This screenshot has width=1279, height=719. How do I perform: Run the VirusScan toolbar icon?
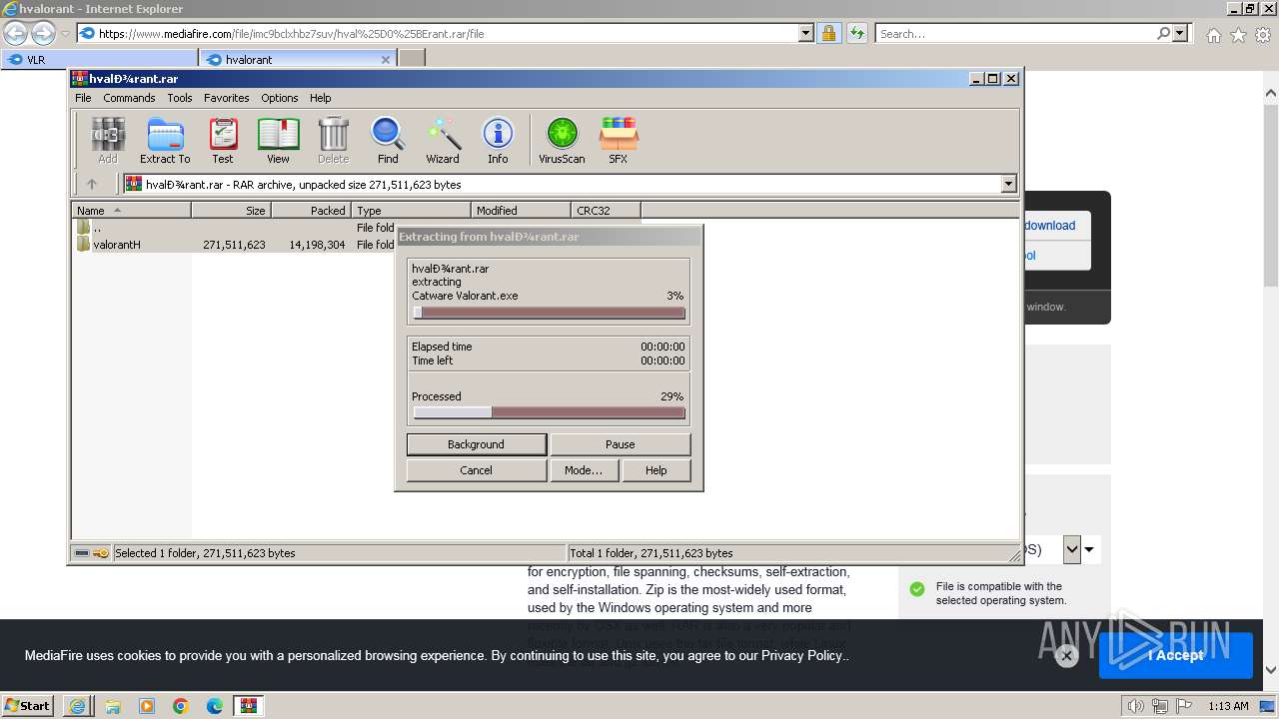point(562,140)
